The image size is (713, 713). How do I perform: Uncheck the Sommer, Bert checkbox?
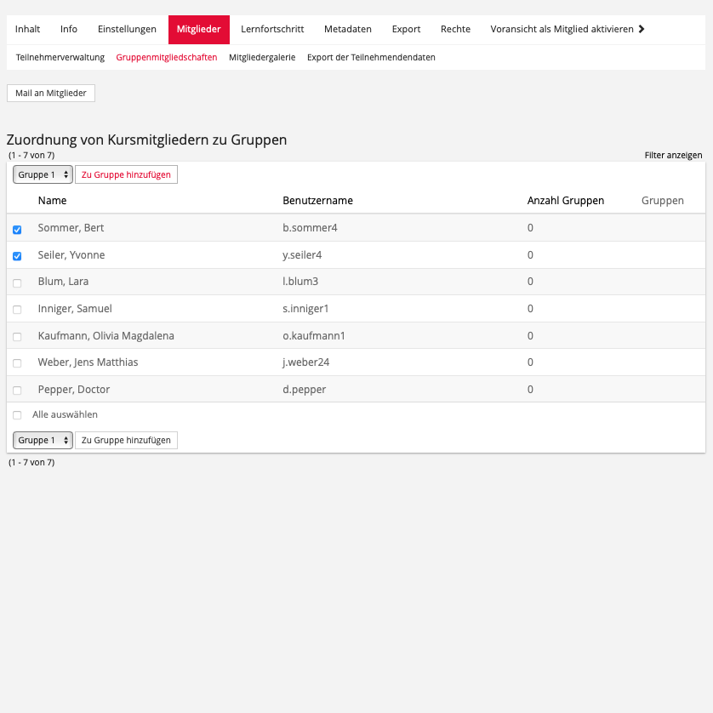pyautogui.click(x=17, y=230)
